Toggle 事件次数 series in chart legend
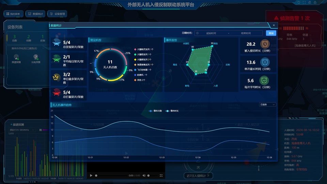Viewport: 327px width, 184px height. 155,111
